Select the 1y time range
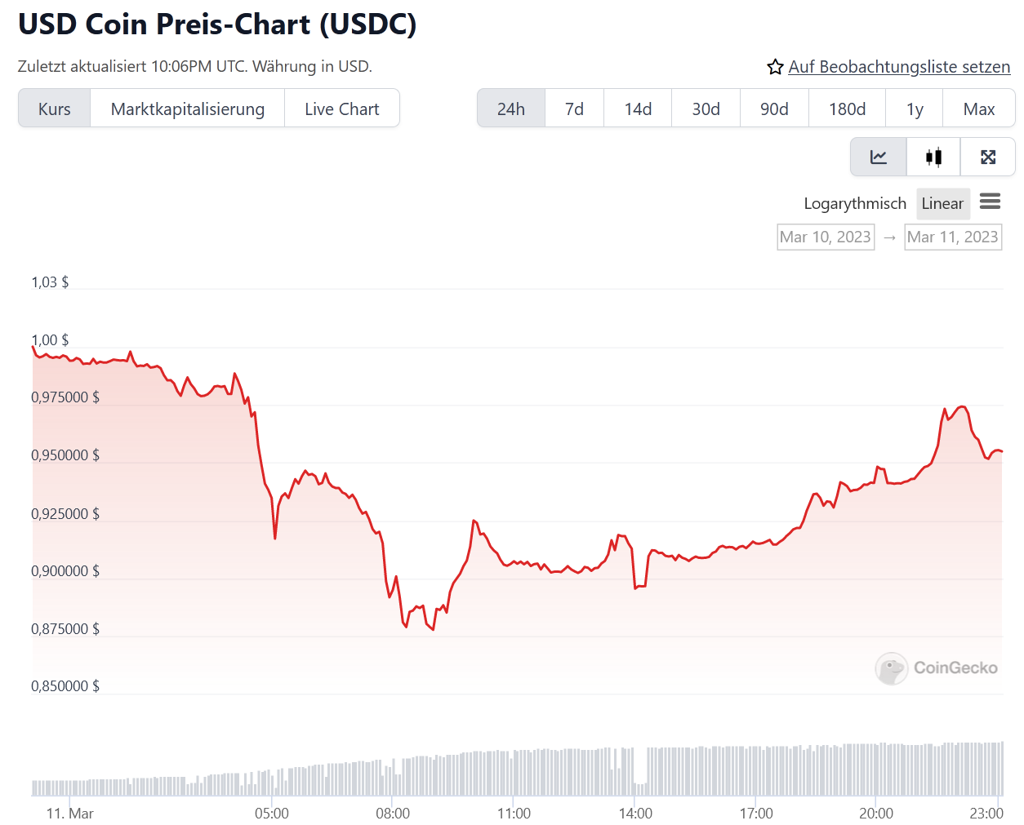The height and width of the screenshot is (825, 1024). [x=915, y=109]
